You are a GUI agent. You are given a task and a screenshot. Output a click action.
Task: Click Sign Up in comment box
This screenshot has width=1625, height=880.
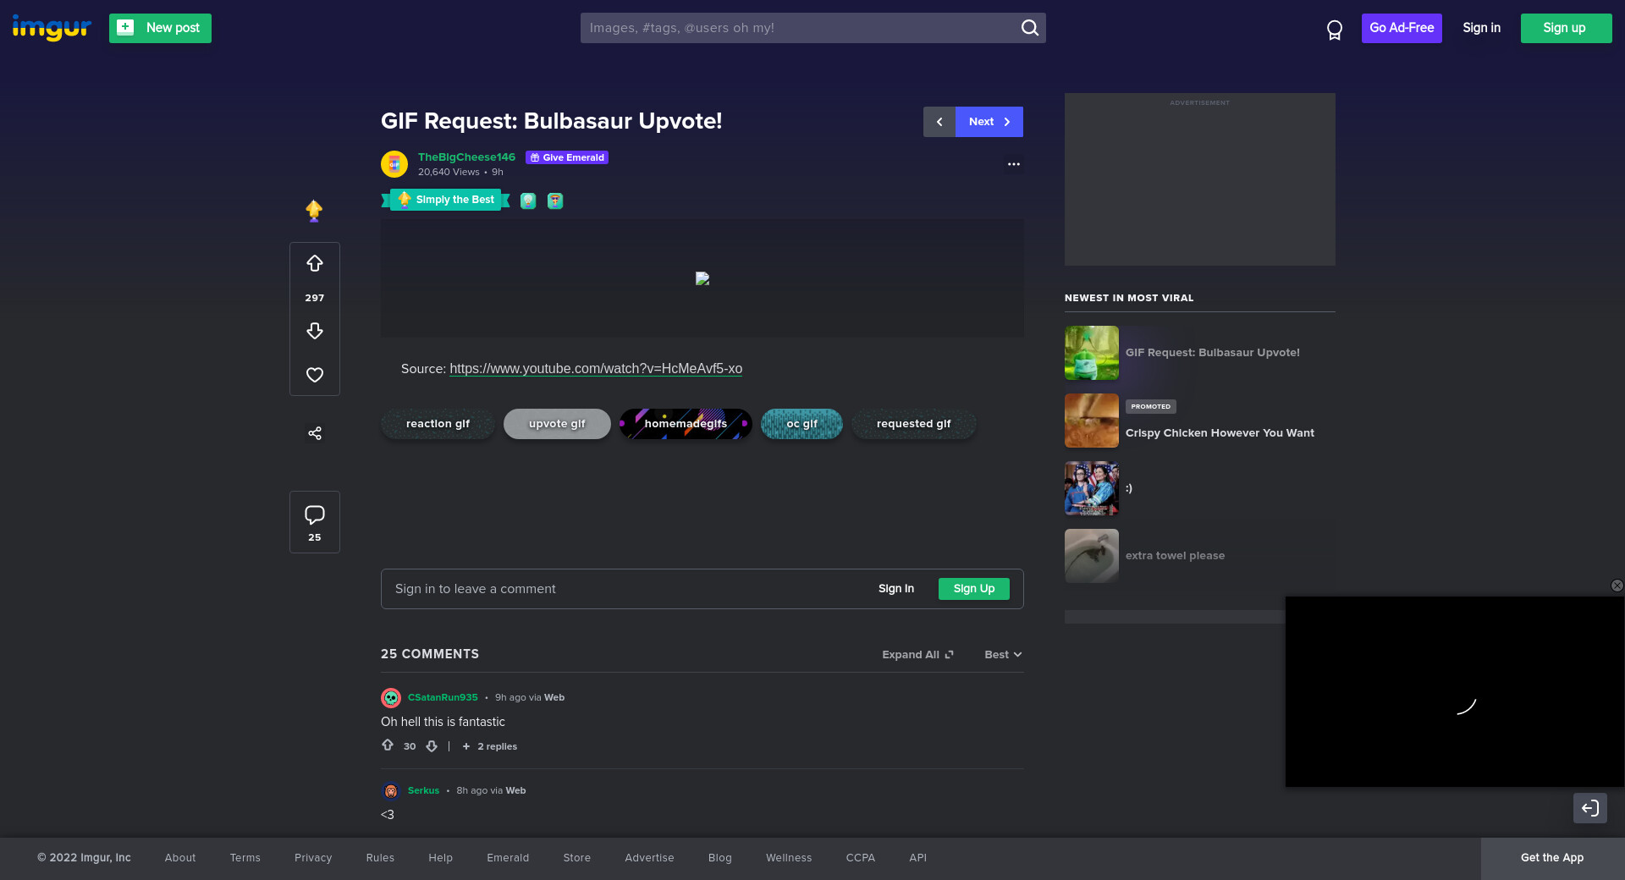974,589
